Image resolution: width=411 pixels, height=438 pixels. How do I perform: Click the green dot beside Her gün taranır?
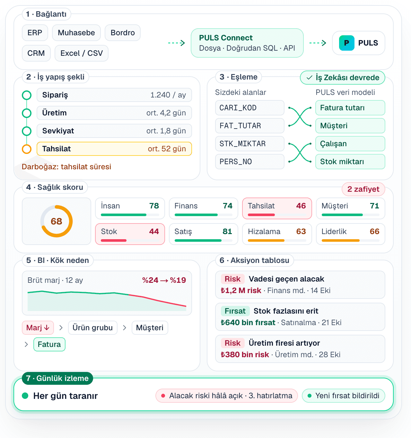(25, 396)
